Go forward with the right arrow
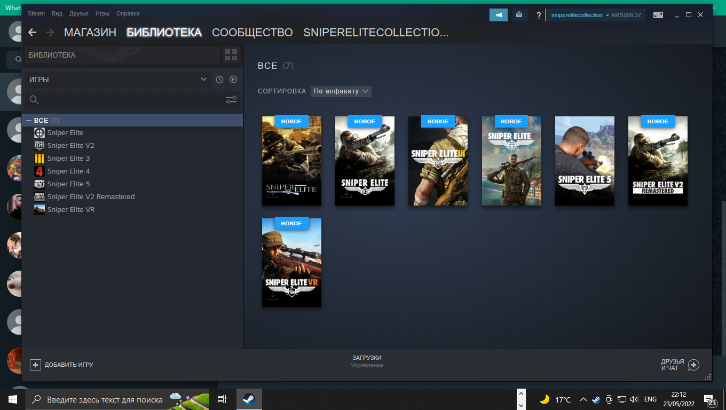Image resolution: width=726 pixels, height=410 pixels. (50, 33)
